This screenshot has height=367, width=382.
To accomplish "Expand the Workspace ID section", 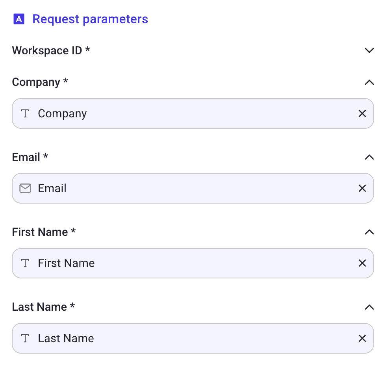I will tap(369, 50).
